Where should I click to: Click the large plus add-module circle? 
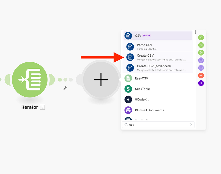tap(101, 79)
